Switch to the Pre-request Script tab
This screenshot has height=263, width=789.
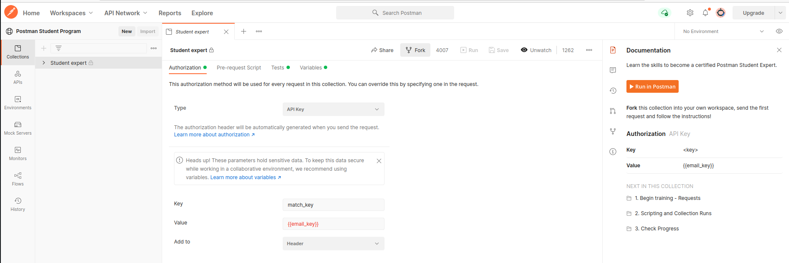coord(239,68)
